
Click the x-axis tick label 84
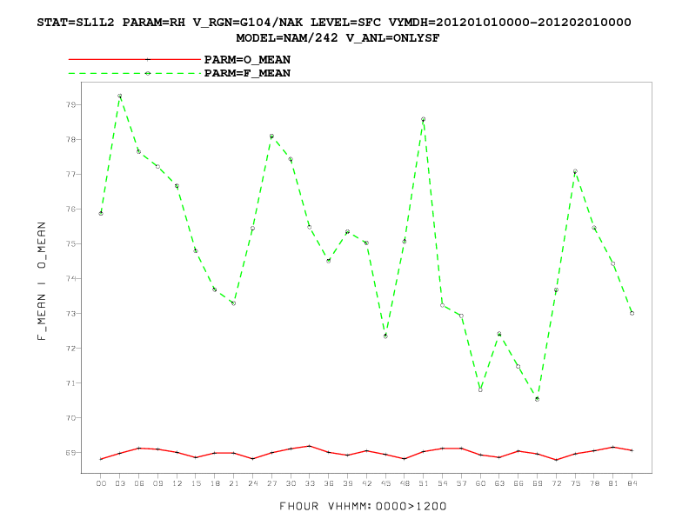(632, 483)
